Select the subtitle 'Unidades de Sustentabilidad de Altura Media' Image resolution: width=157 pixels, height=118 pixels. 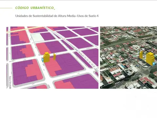[45, 16]
